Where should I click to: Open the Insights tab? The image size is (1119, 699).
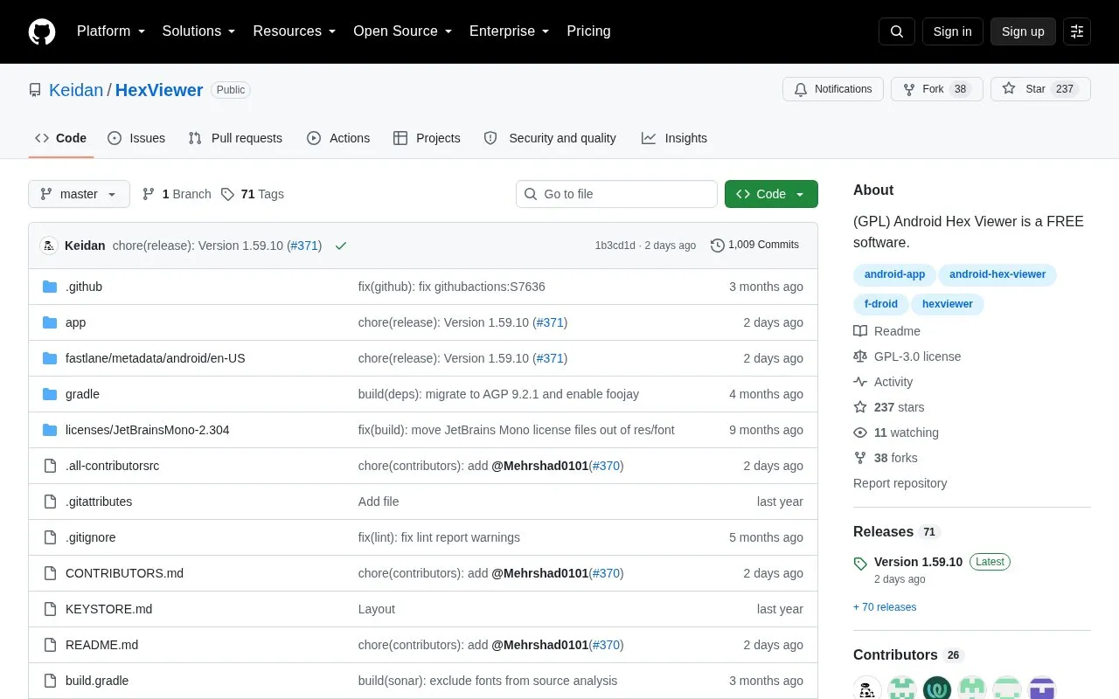pos(674,138)
